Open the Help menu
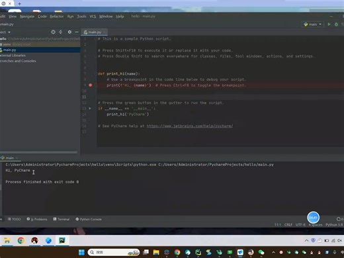 (120, 17)
